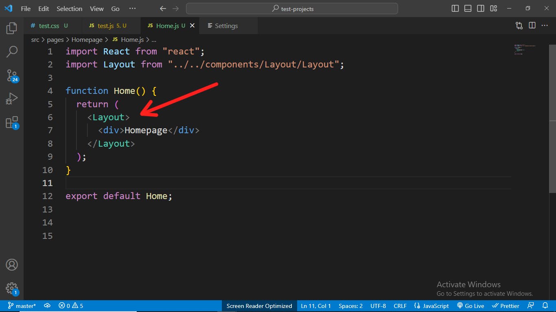
Task: Click "export default Home;" on line 12
Action: [119, 196]
